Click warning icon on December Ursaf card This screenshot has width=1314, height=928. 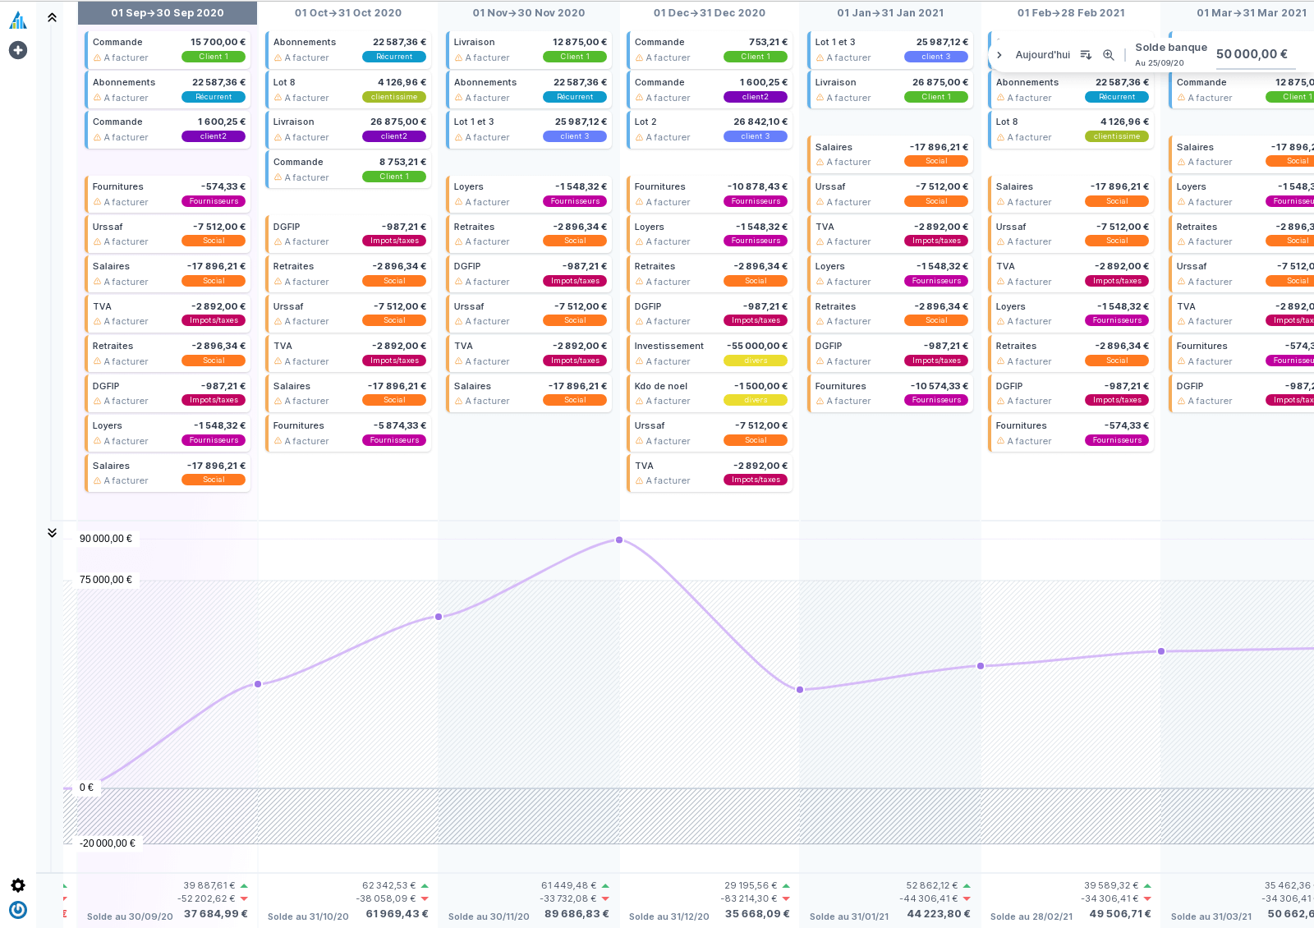(x=639, y=441)
